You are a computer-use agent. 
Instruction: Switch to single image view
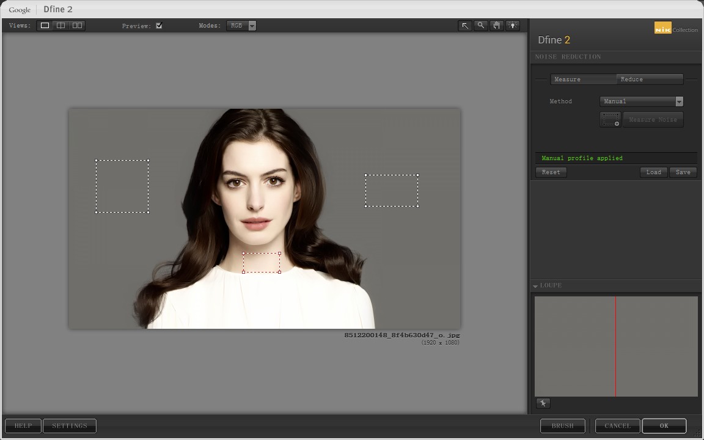click(44, 25)
